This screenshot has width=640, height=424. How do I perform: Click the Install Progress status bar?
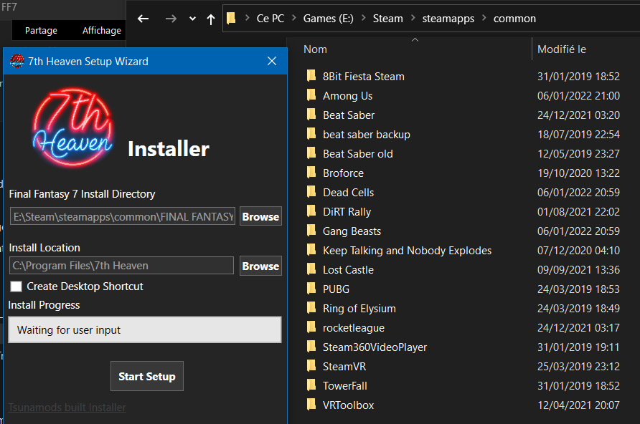(145, 330)
